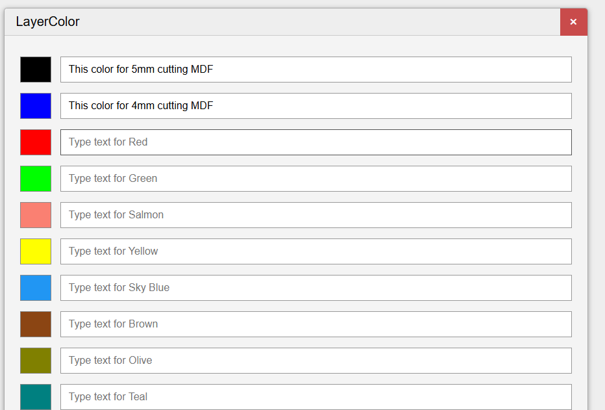
Task: Click the Type text for Salmon field
Action: pyautogui.click(x=316, y=215)
